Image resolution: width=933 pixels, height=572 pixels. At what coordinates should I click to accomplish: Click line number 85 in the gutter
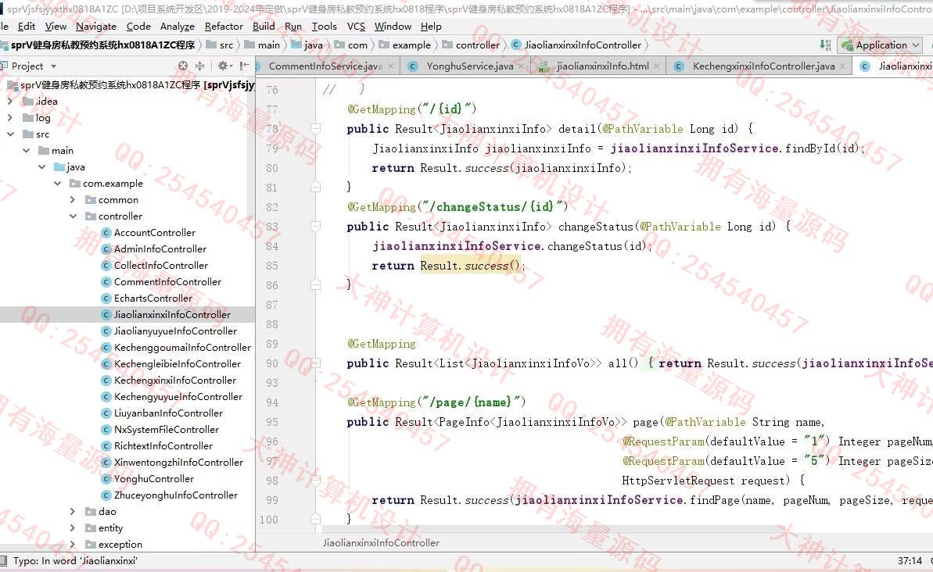click(x=272, y=266)
